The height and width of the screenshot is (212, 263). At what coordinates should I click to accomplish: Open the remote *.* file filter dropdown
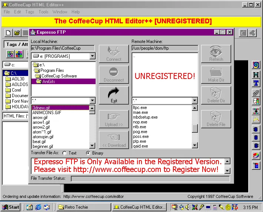(194, 100)
